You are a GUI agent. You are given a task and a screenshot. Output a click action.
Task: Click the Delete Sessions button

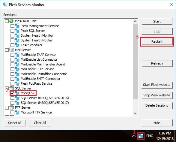157,106
